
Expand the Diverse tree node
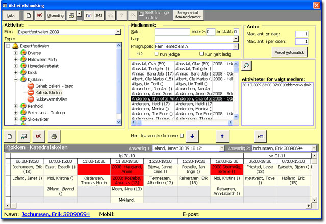point(16,53)
